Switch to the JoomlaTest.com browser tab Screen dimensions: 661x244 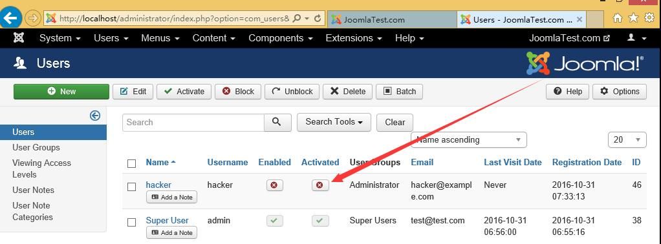point(392,19)
